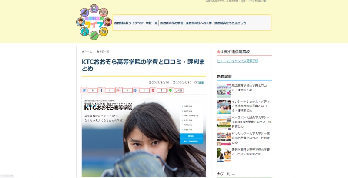Open the 明秀学園日立高等学校 article link
348x178 pixels.
(251, 152)
